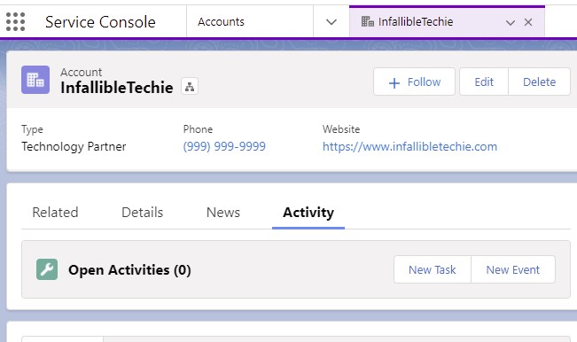577x342 pixels.
Task: Expand the Accounts navigation dropdown chevron
Action: pyautogui.click(x=331, y=22)
